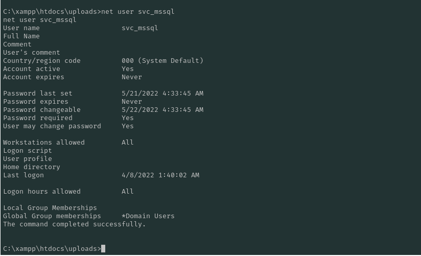Click "The command completed successfully." message
The height and width of the screenshot is (256, 421).
pyautogui.click(x=75, y=224)
